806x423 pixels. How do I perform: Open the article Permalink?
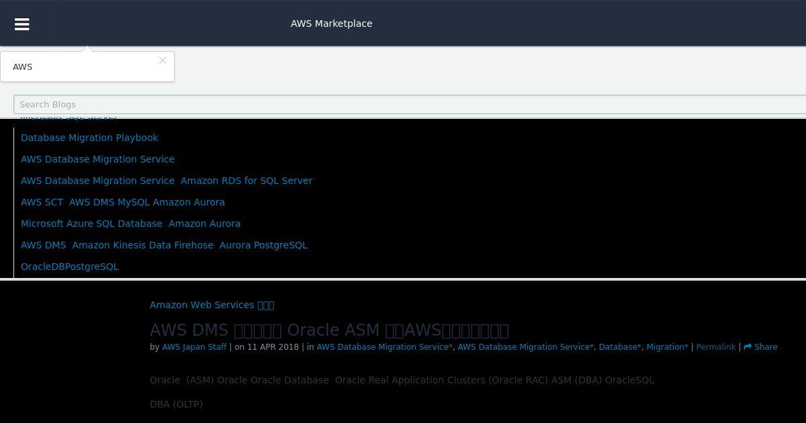[716, 347]
